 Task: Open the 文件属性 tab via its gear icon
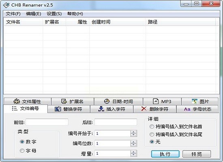coord(17,101)
